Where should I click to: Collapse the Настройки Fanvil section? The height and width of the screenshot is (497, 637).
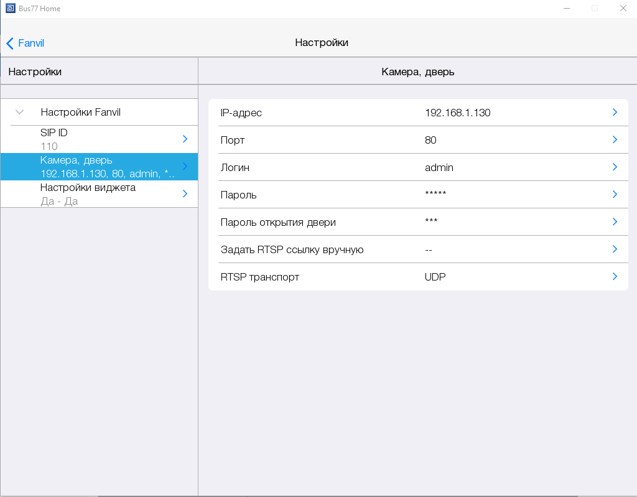tap(20, 113)
